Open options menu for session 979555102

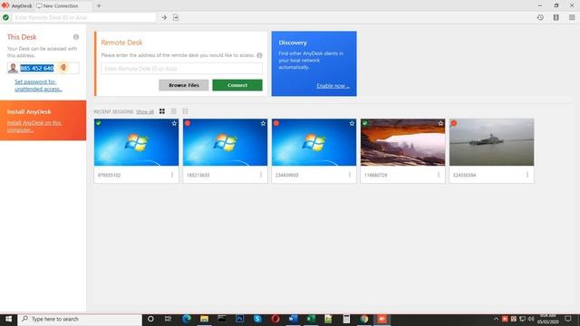pos(172,175)
